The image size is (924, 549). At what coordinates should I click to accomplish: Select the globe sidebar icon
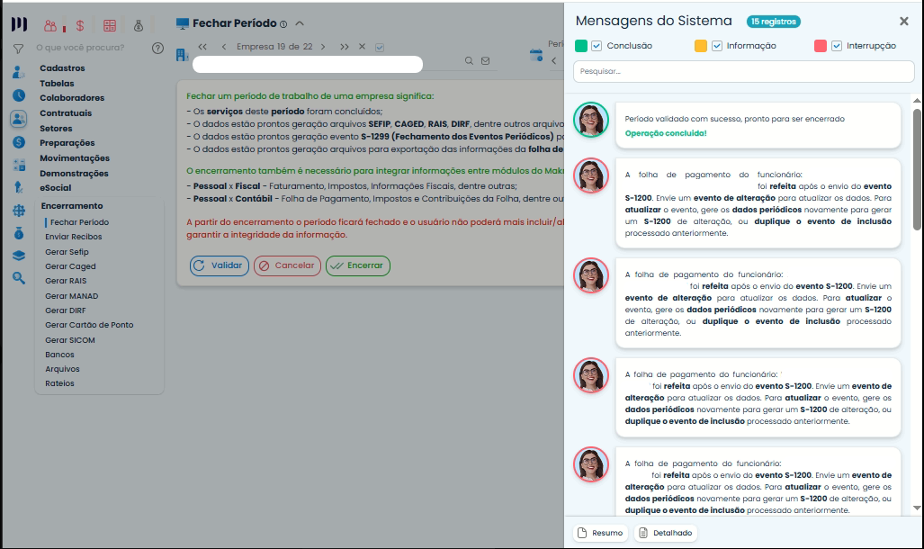coord(19,211)
